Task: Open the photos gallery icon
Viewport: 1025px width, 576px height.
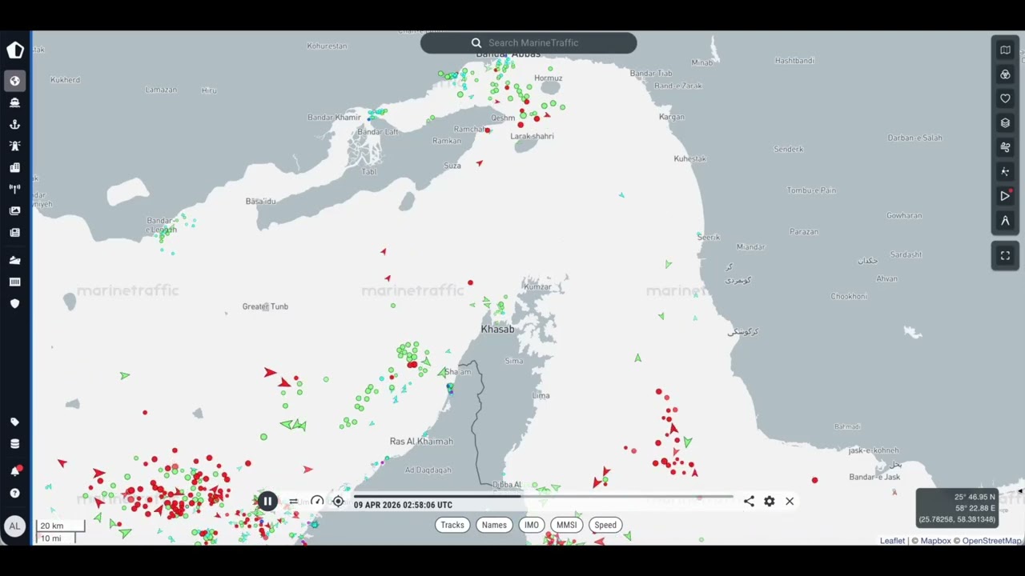Action: [x=14, y=210]
